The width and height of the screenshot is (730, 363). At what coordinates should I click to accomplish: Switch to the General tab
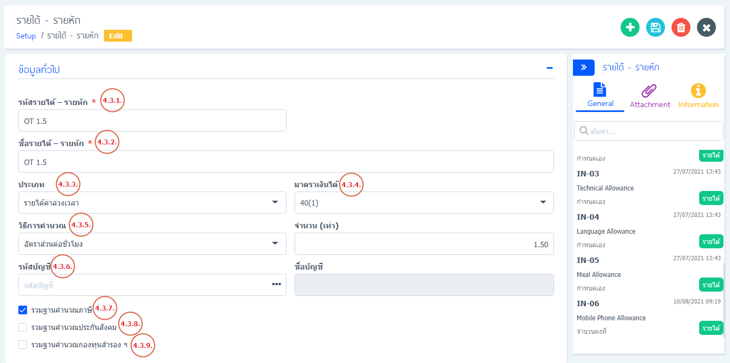[600, 96]
